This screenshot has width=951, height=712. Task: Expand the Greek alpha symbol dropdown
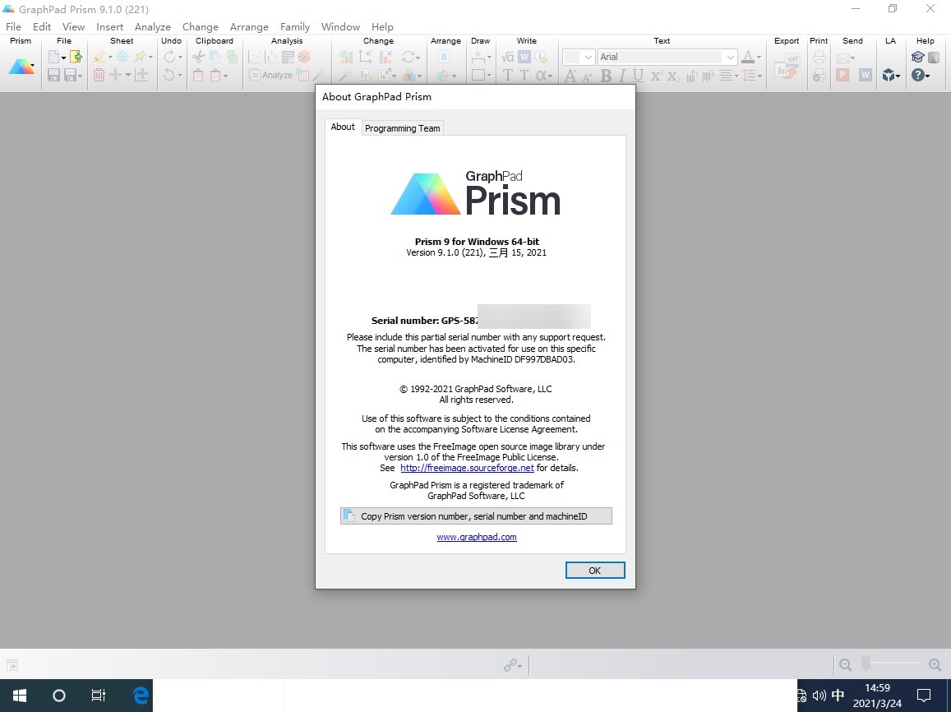click(x=550, y=76)
